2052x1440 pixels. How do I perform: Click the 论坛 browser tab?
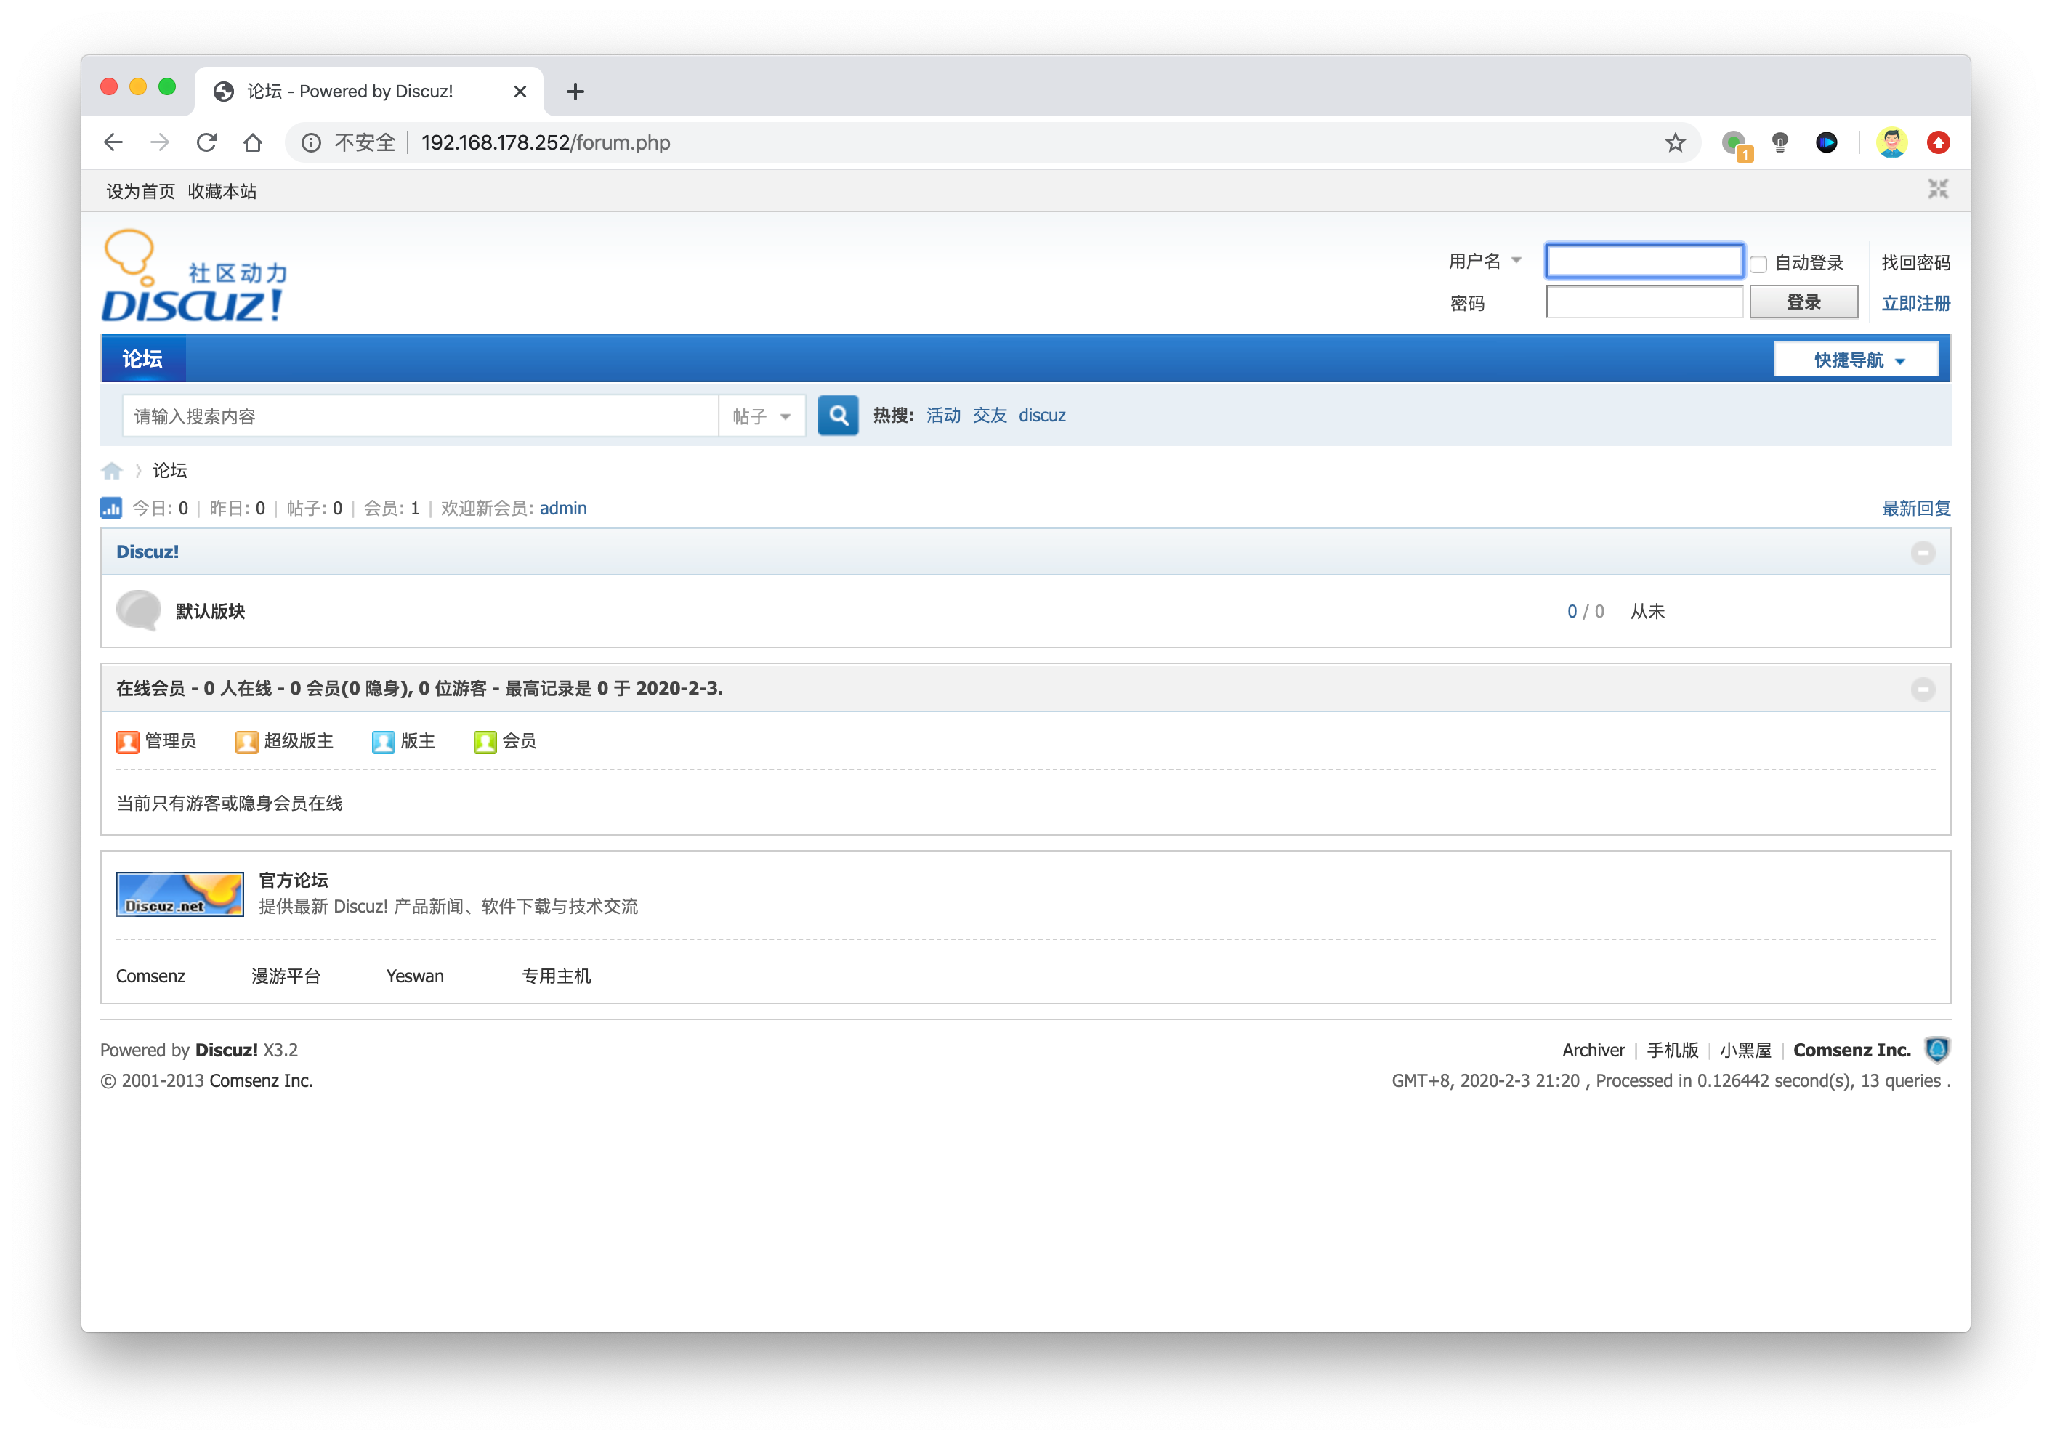tap(369, 91)
